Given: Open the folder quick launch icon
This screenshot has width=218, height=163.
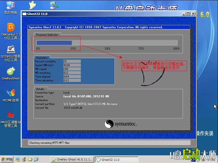Looking at the screenshot, I should click(x=30, y=159).
